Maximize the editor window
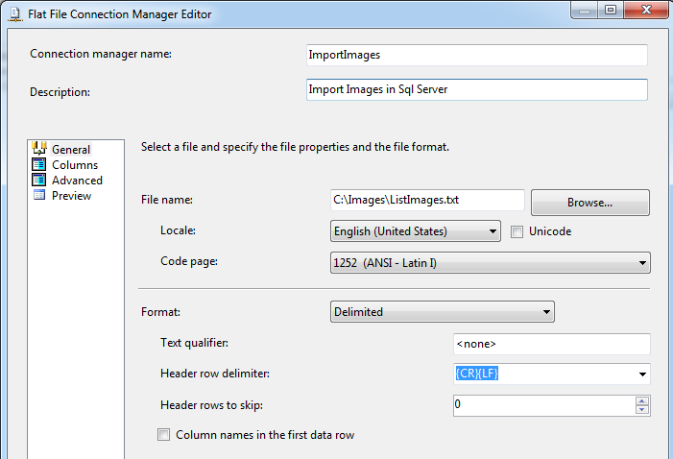The image size is (673, 459). (x=611, y=10)
